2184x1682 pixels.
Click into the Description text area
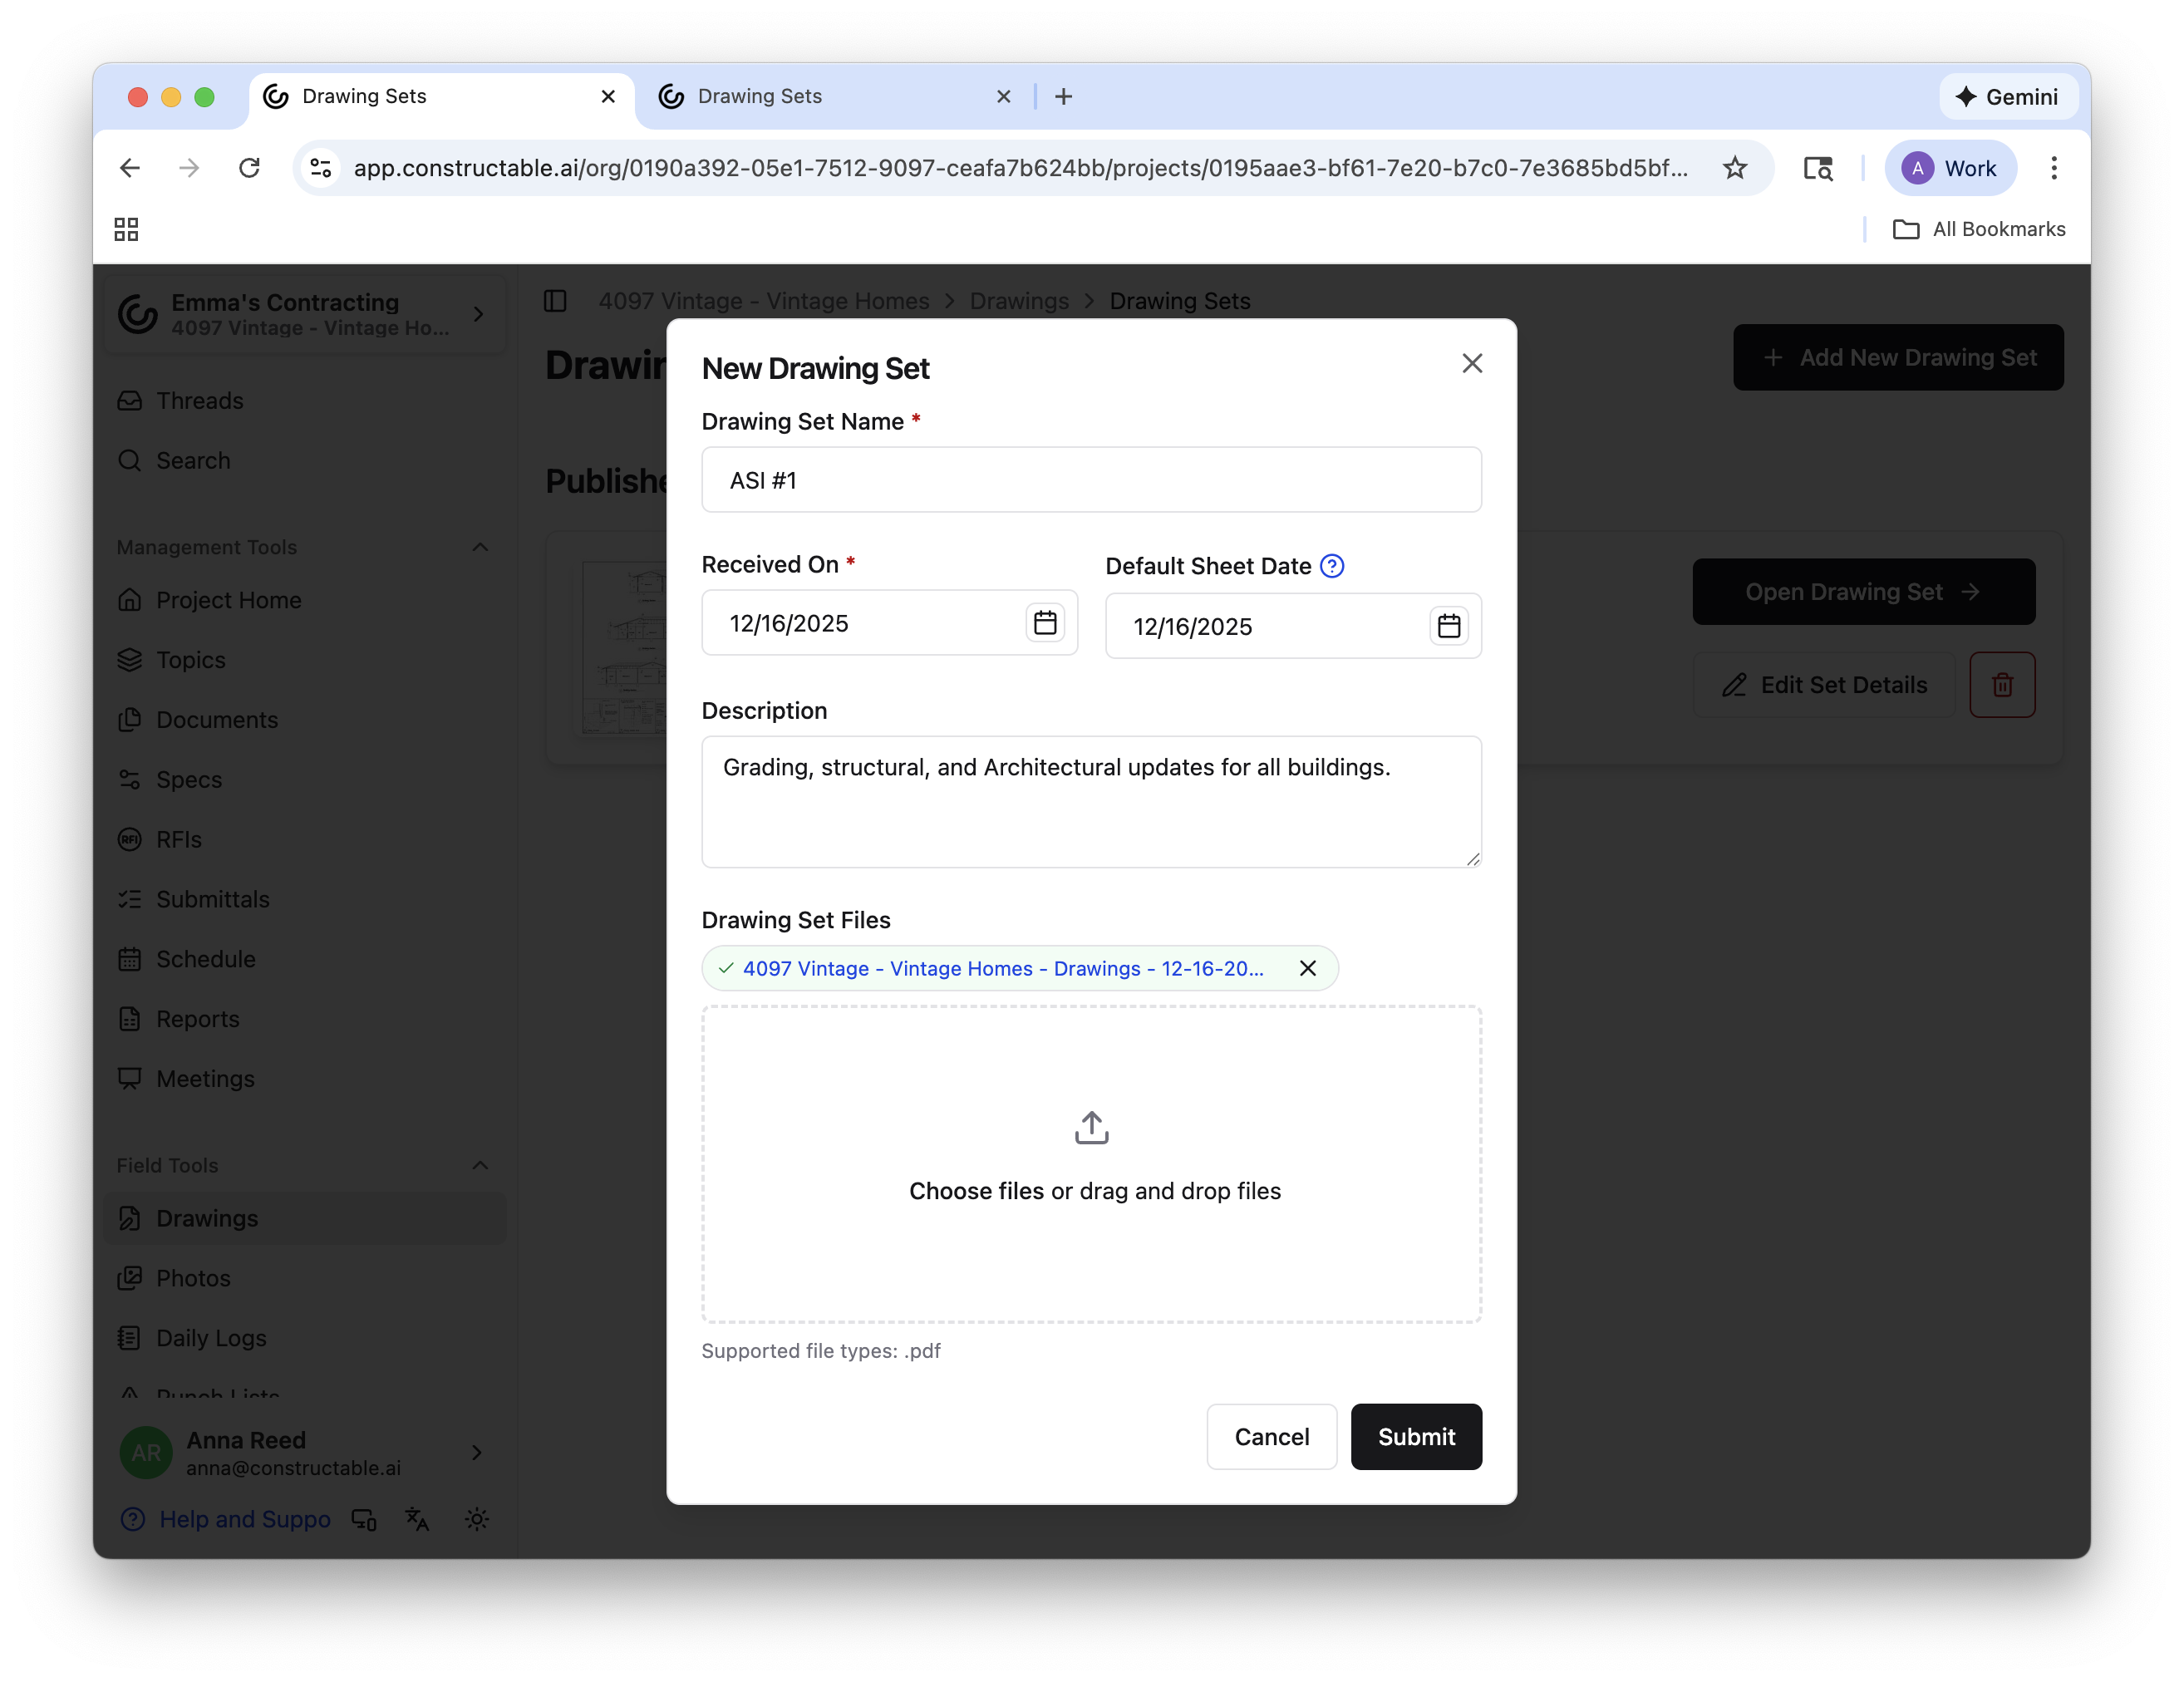pos(1091,802)
